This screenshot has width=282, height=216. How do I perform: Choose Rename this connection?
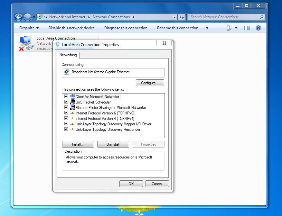click(x=177, y=28)
